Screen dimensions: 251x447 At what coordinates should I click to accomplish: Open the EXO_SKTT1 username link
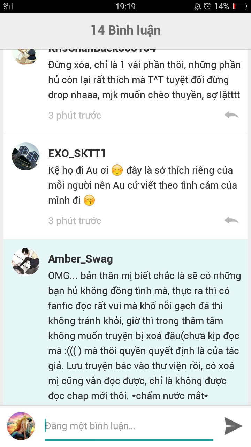coord(77,154)
